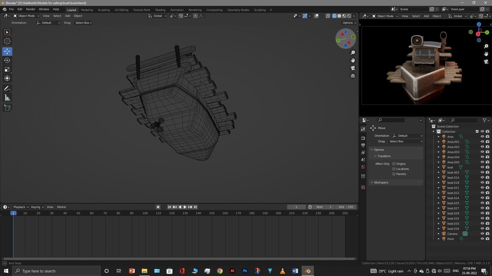
Task: Switch to solid viewport shading
Action: coord(339,16)
